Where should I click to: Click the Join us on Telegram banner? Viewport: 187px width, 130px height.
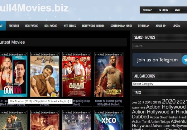point(160,60)
